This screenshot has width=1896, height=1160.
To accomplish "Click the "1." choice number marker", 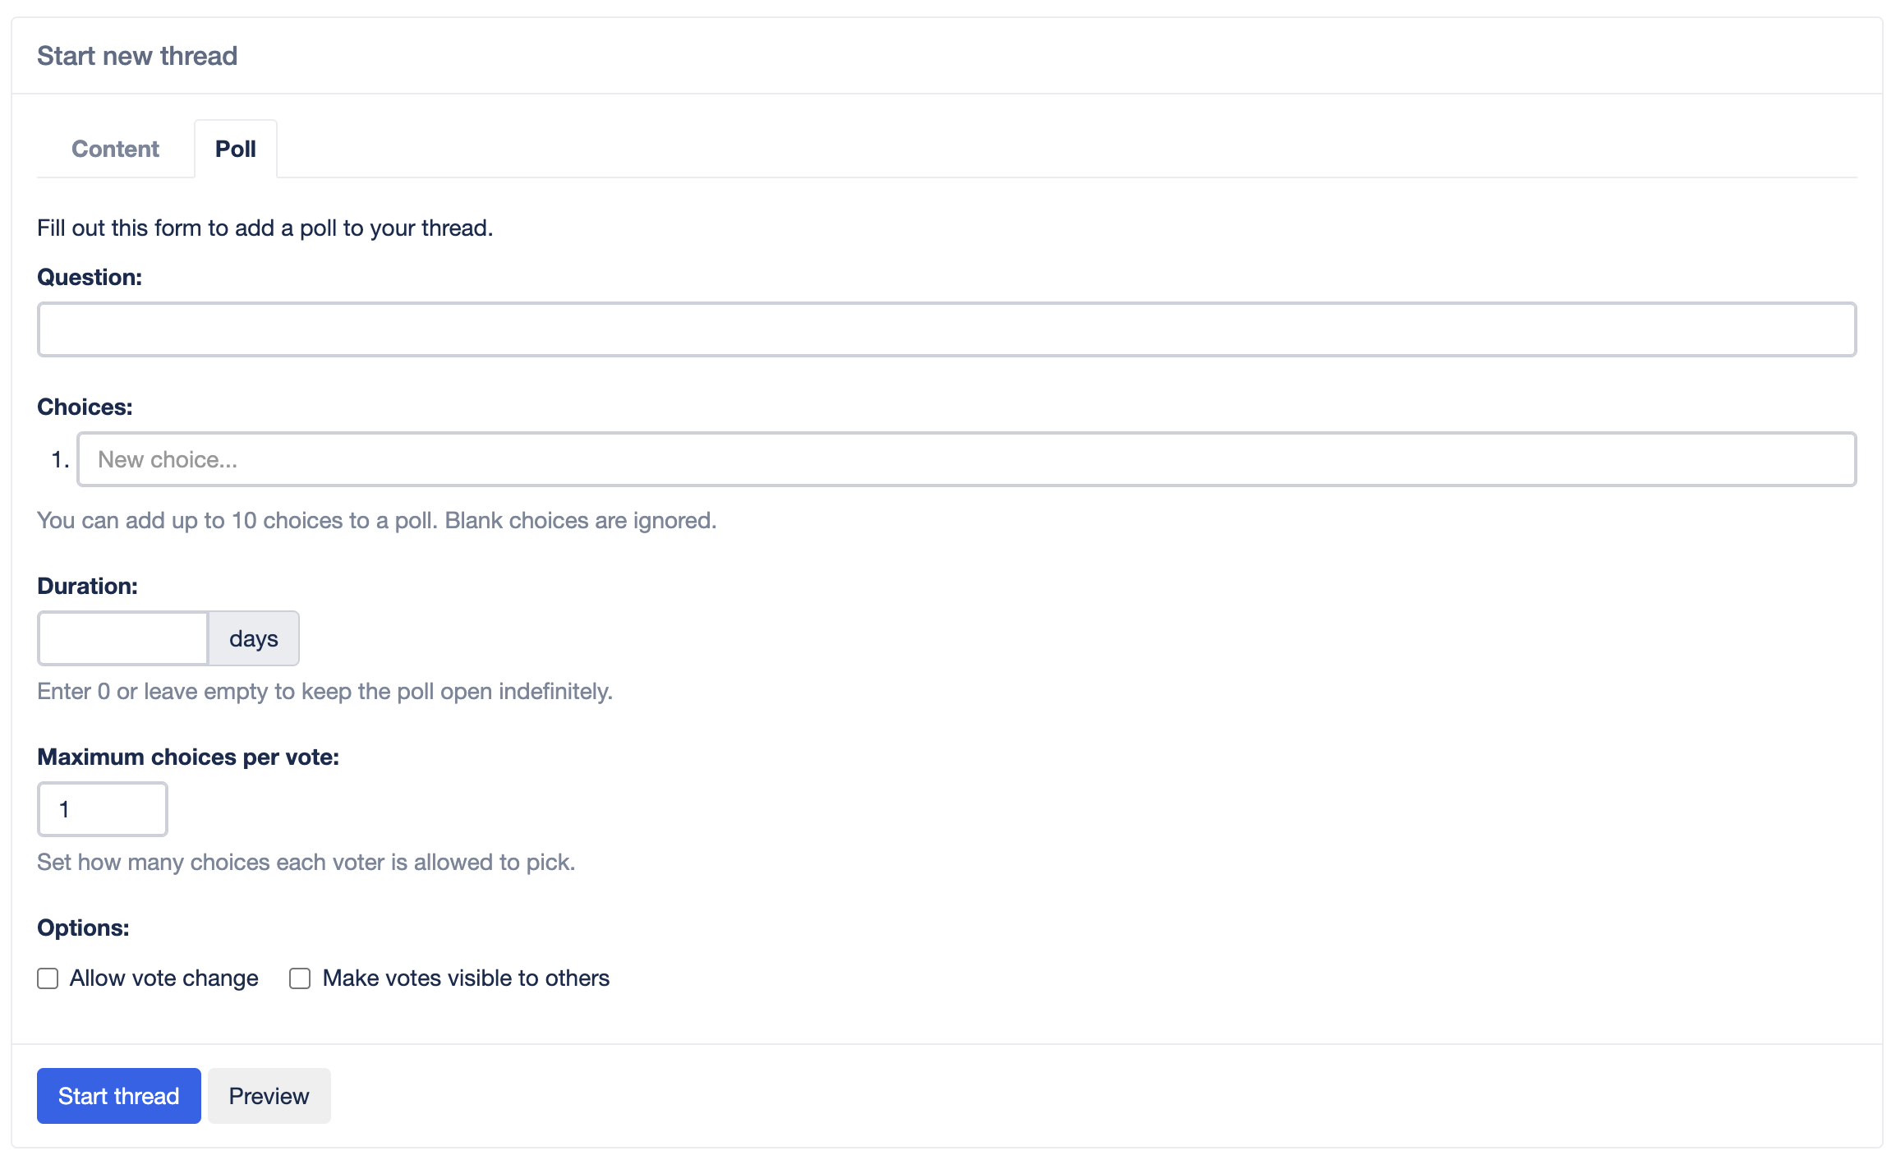I will coord(60,459).
